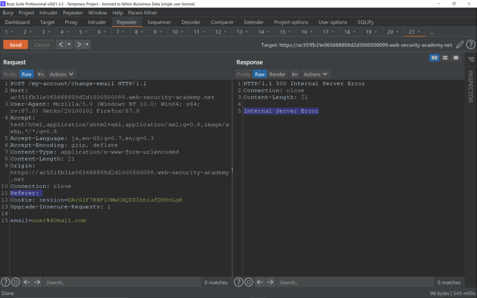Viewport: 477px width, 298px height.
Task: Click highlighted Internal Server Error response body
Action: [281, 111]
